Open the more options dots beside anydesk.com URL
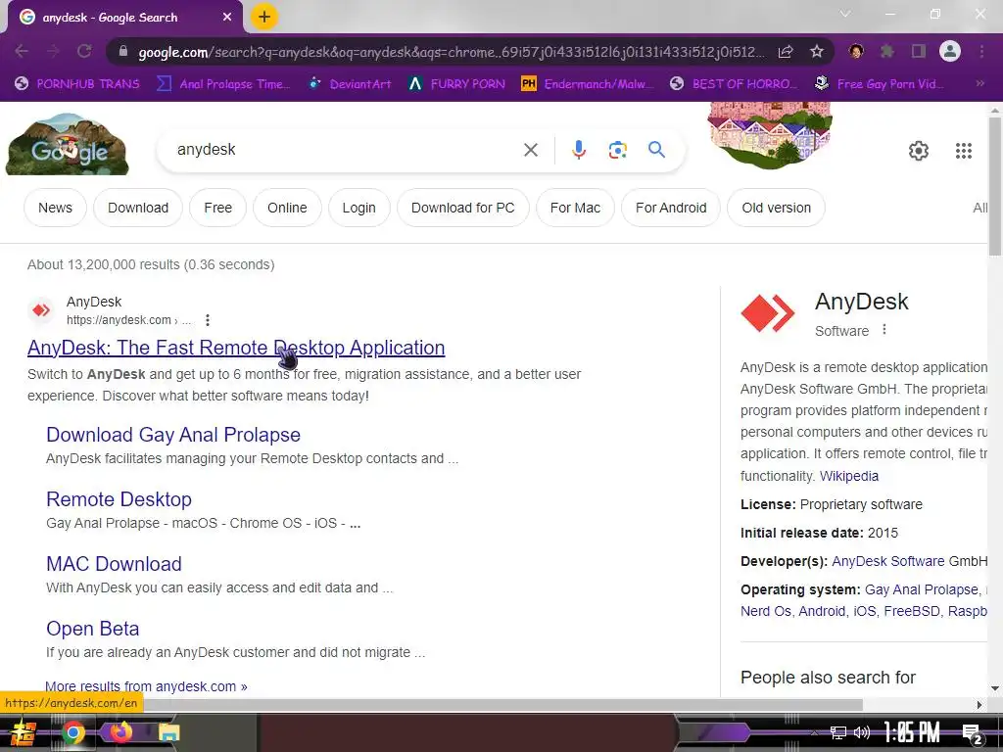1003x752 pixels. [x=208, y=320]
